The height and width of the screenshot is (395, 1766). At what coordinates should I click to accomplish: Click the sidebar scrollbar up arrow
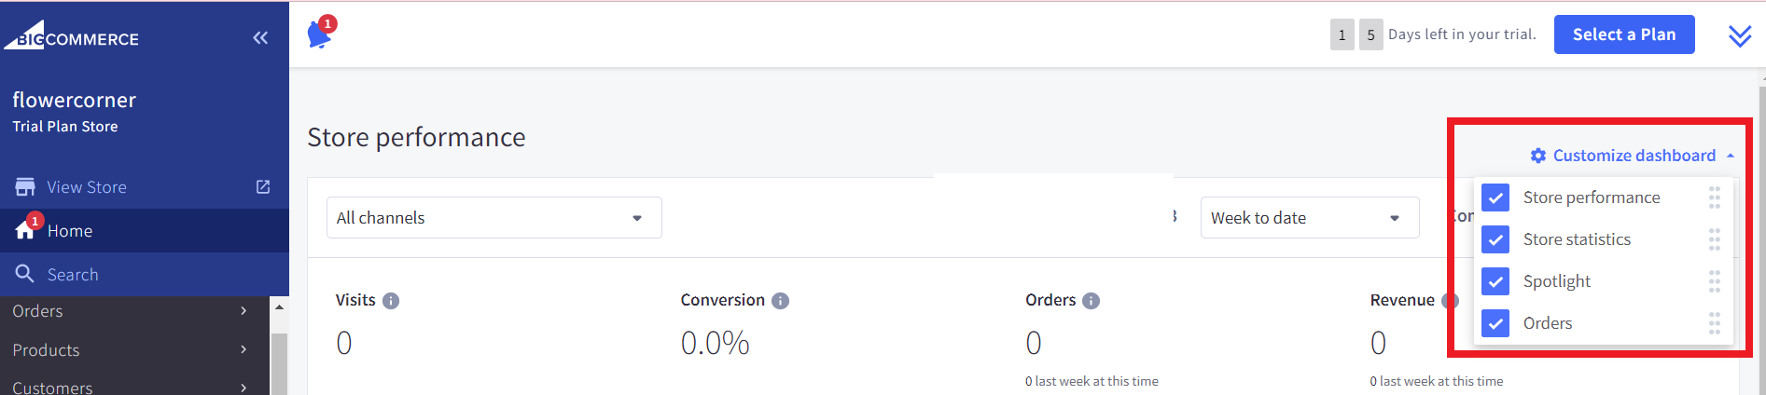[279, 306]
